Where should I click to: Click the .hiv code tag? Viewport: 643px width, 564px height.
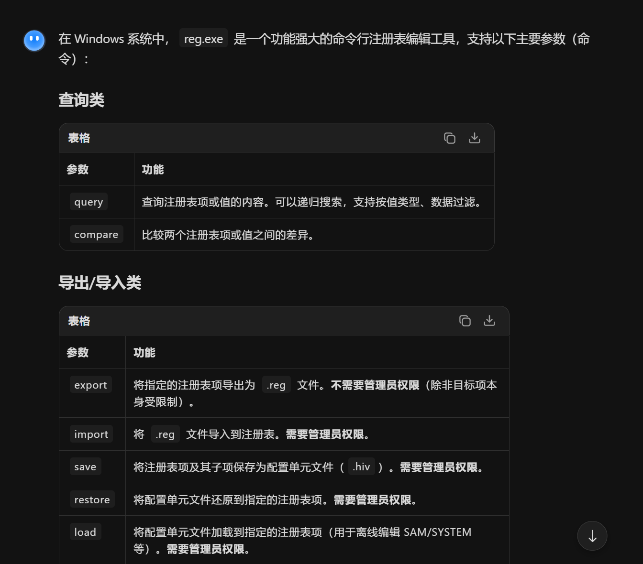pyautogui.click(x=361, y=466)
